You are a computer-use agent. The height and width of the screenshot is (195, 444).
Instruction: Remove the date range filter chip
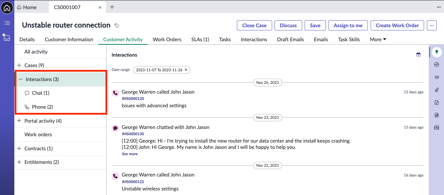(186, 70)
